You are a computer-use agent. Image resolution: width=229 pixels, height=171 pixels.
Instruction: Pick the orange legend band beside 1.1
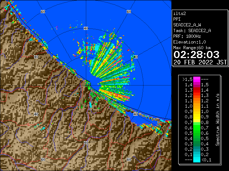coord(197,101)
